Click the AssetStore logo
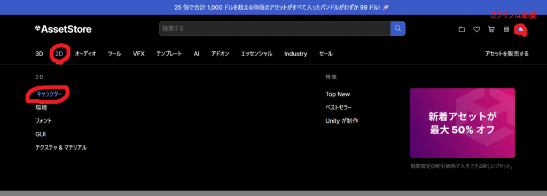 [63, 29]
